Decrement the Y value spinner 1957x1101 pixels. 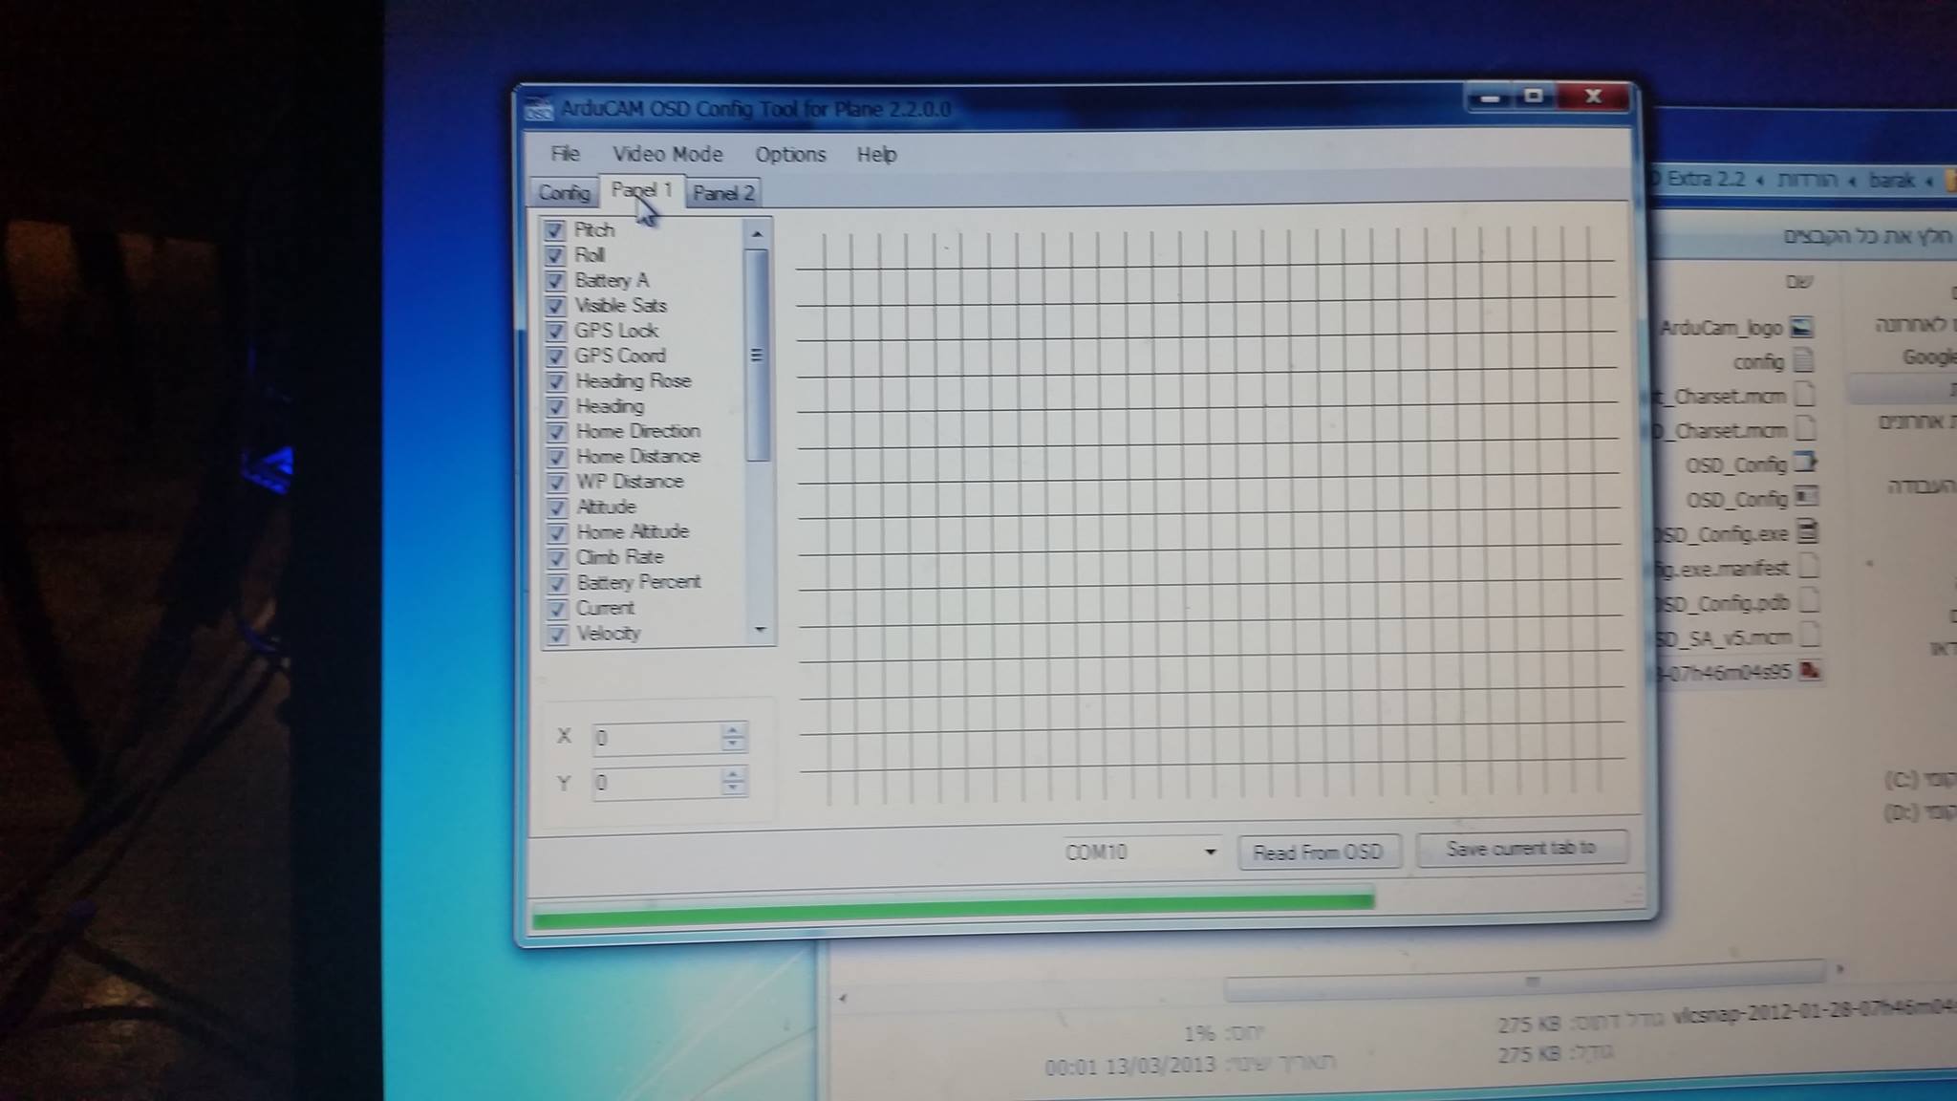[732, 788]
